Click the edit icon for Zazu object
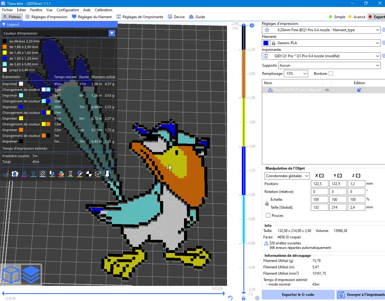The image size is (385, 301). point(359,90)
